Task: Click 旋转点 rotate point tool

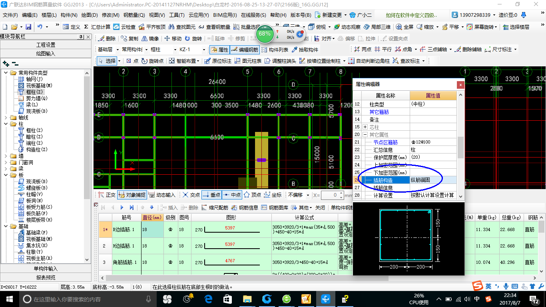Action: pos(152,61)
